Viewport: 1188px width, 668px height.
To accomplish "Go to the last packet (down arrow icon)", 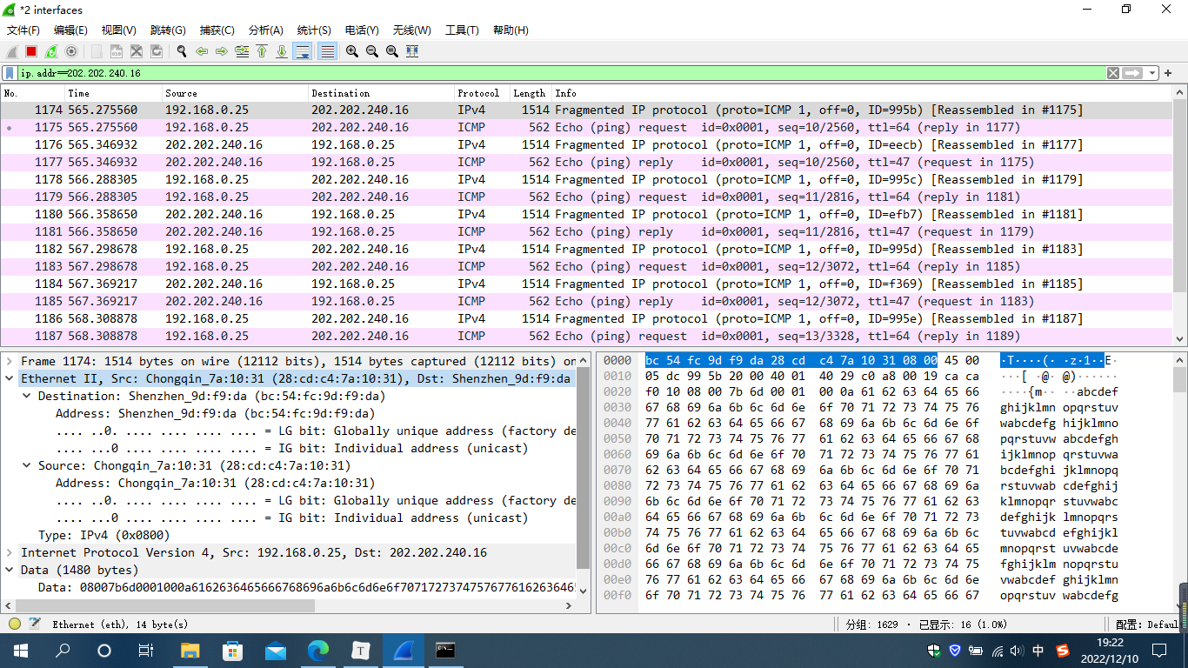I will click(282, 51).
